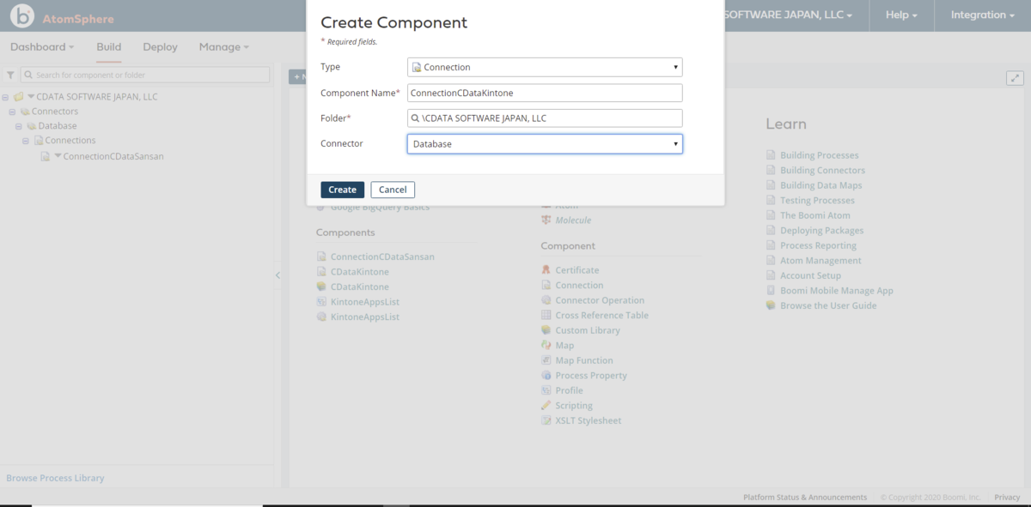
Task: Click the Map component icon
Action: (546, 346)
